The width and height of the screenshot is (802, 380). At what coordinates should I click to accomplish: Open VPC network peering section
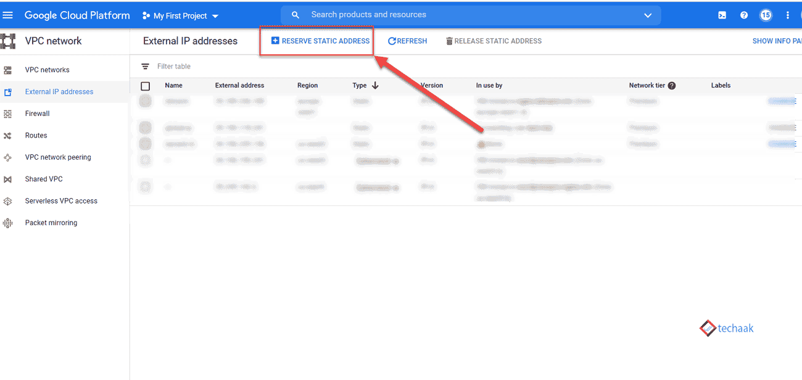[58, 157]
